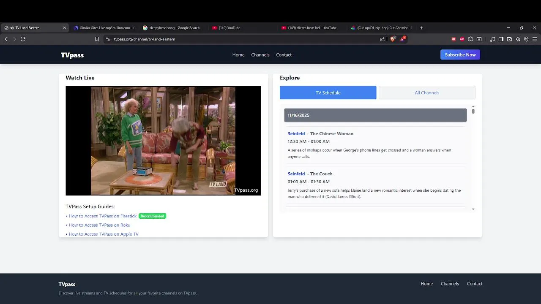Open Channels in top navigation

(260, 55)
